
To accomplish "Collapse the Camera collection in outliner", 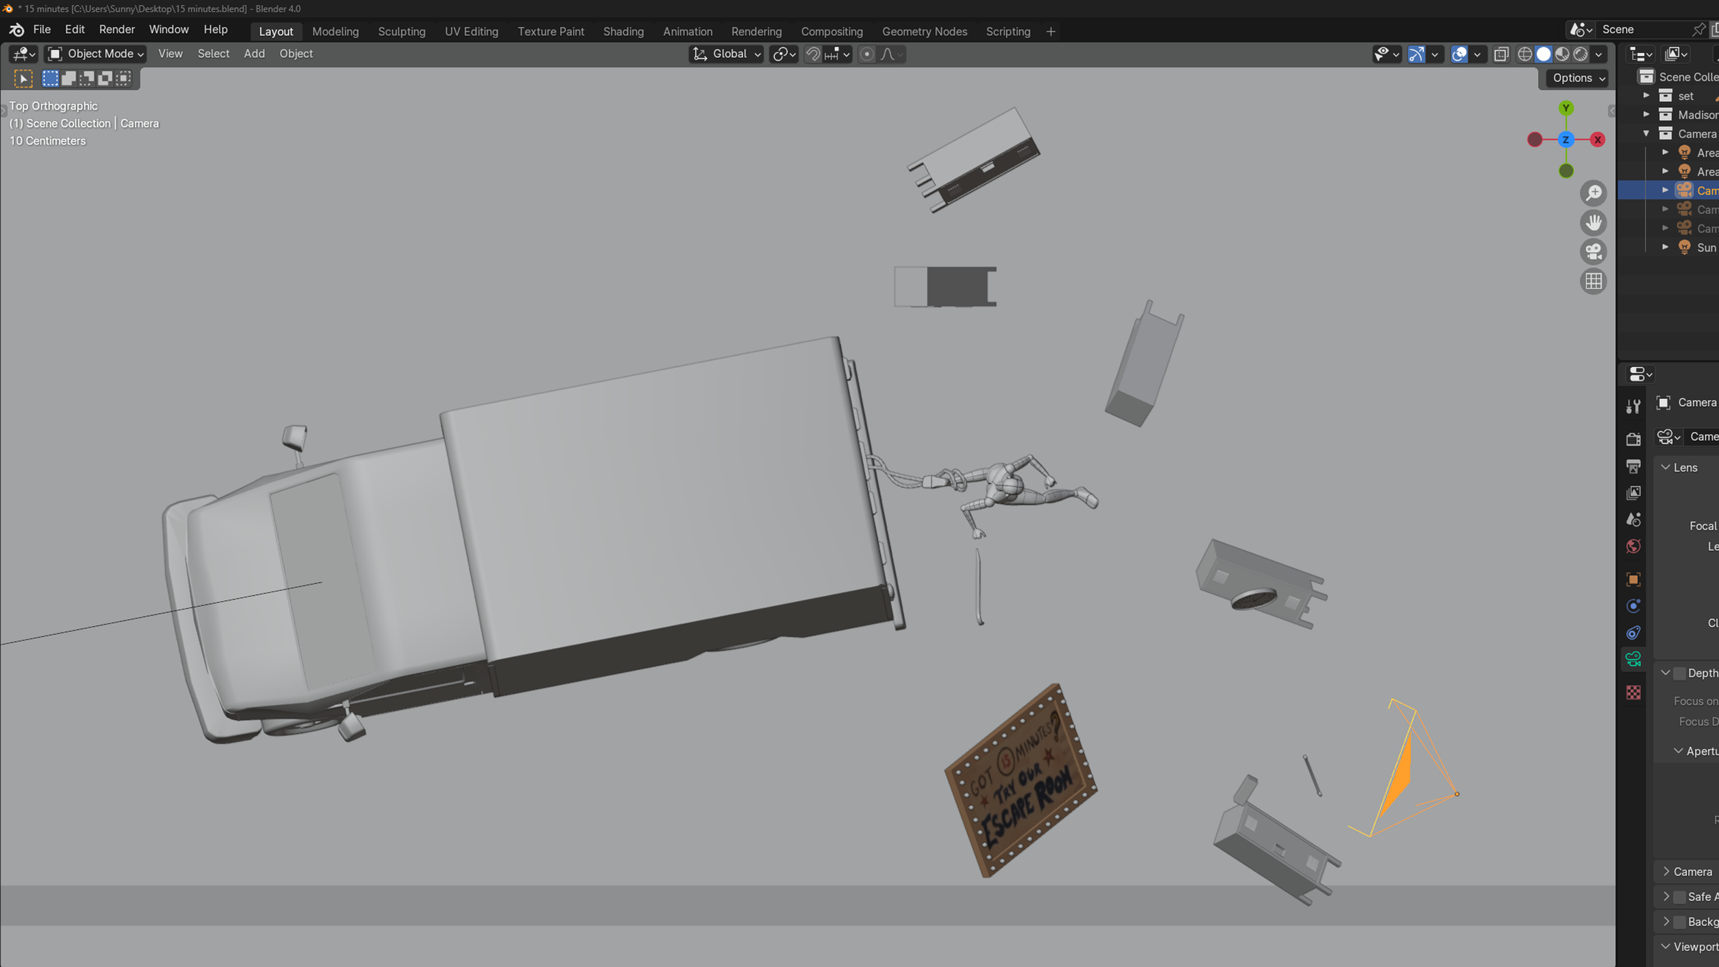I will [x=1646, y=133].
